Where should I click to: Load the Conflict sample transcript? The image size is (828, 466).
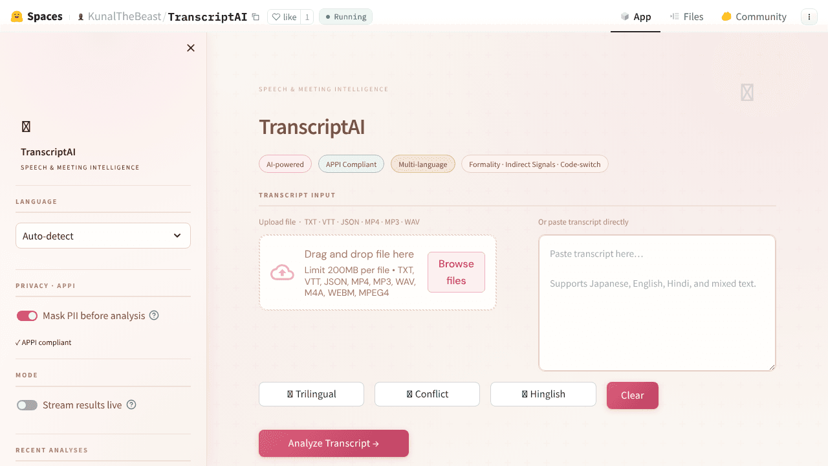pyautogui.click(x=427, y=394)
